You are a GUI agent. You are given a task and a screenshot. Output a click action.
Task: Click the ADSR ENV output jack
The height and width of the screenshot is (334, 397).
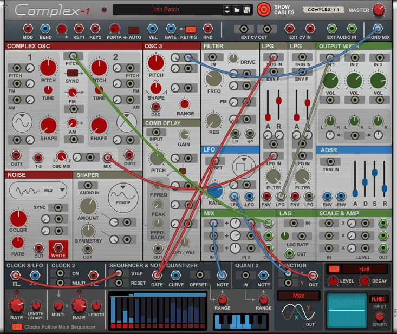pos(327,196)
